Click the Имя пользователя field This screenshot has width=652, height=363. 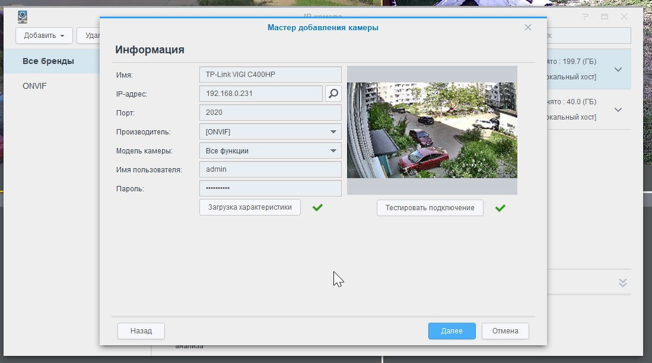(271, 169)
